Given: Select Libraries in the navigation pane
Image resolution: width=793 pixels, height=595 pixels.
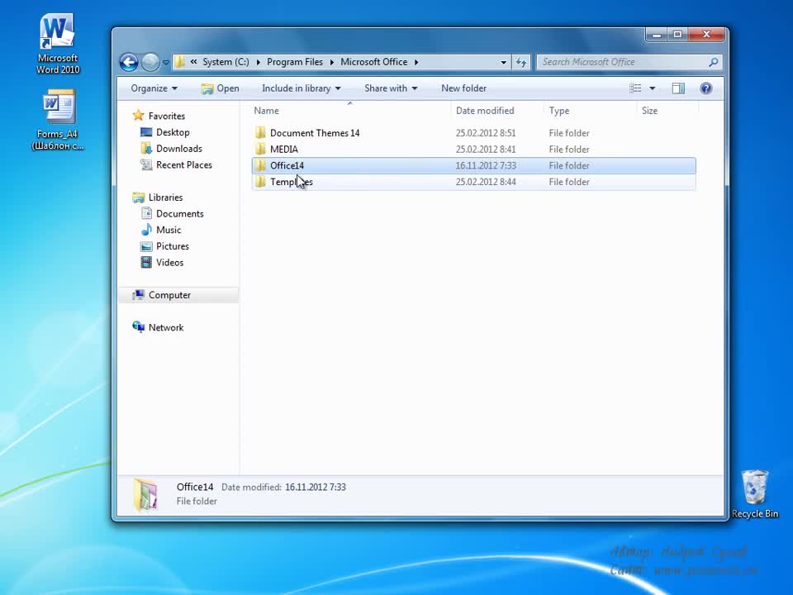Looking at the screenshot, I should point(165,198).
